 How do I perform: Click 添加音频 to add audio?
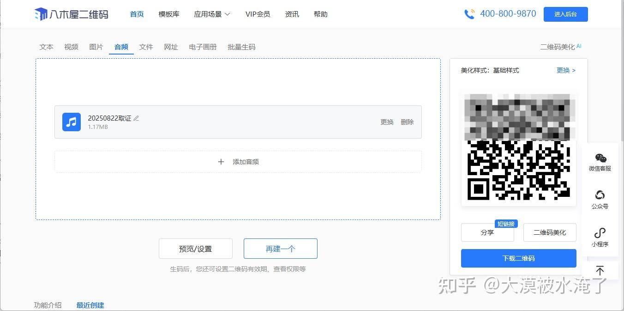click(x=238, y=162)
